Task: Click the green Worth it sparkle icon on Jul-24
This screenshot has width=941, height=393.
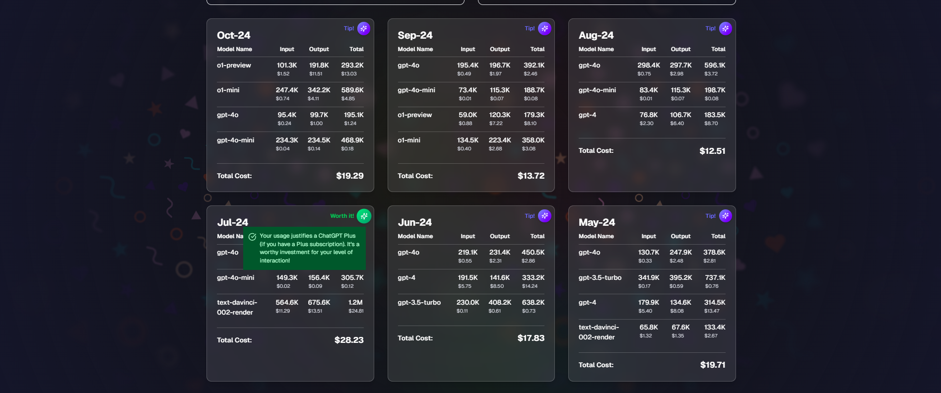Action: 364,216
